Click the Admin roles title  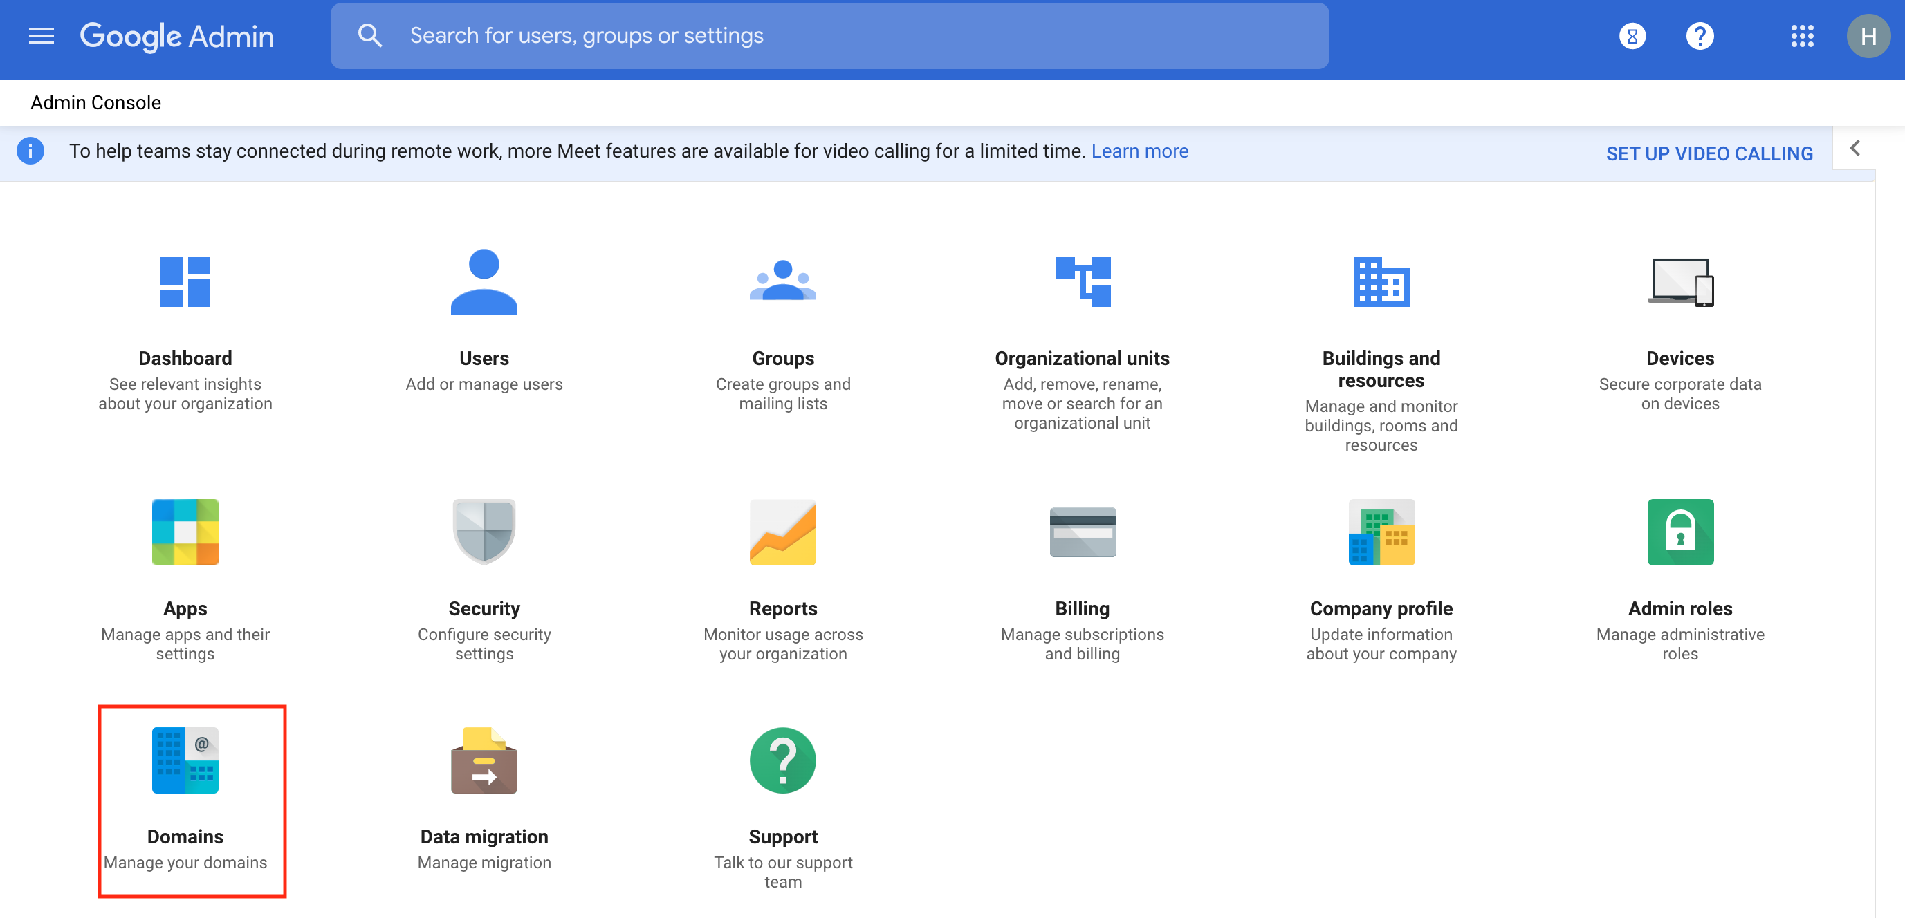[1679, 609]
